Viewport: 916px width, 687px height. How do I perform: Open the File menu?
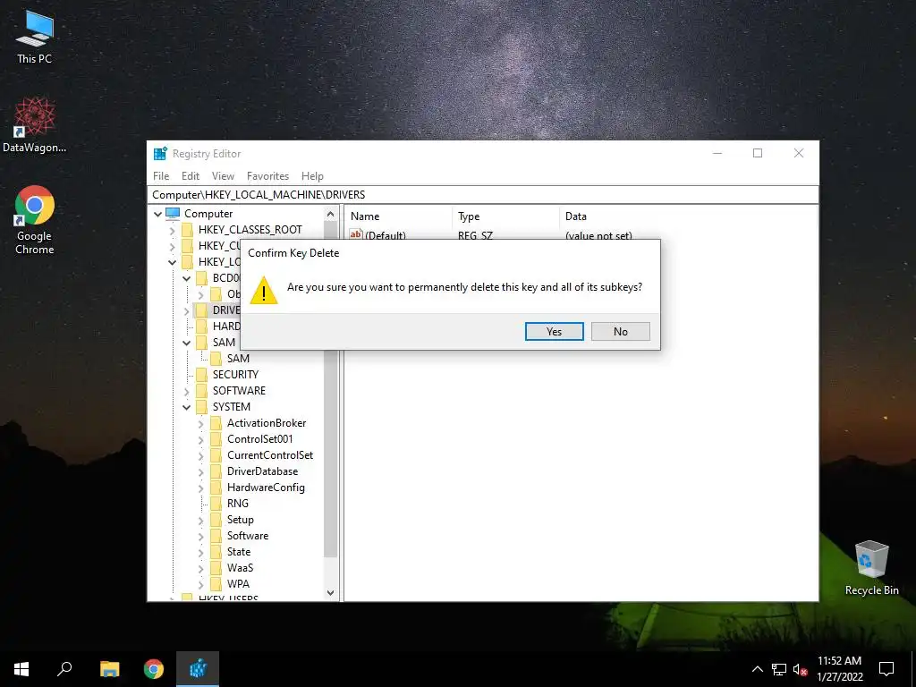pos(161,176)
